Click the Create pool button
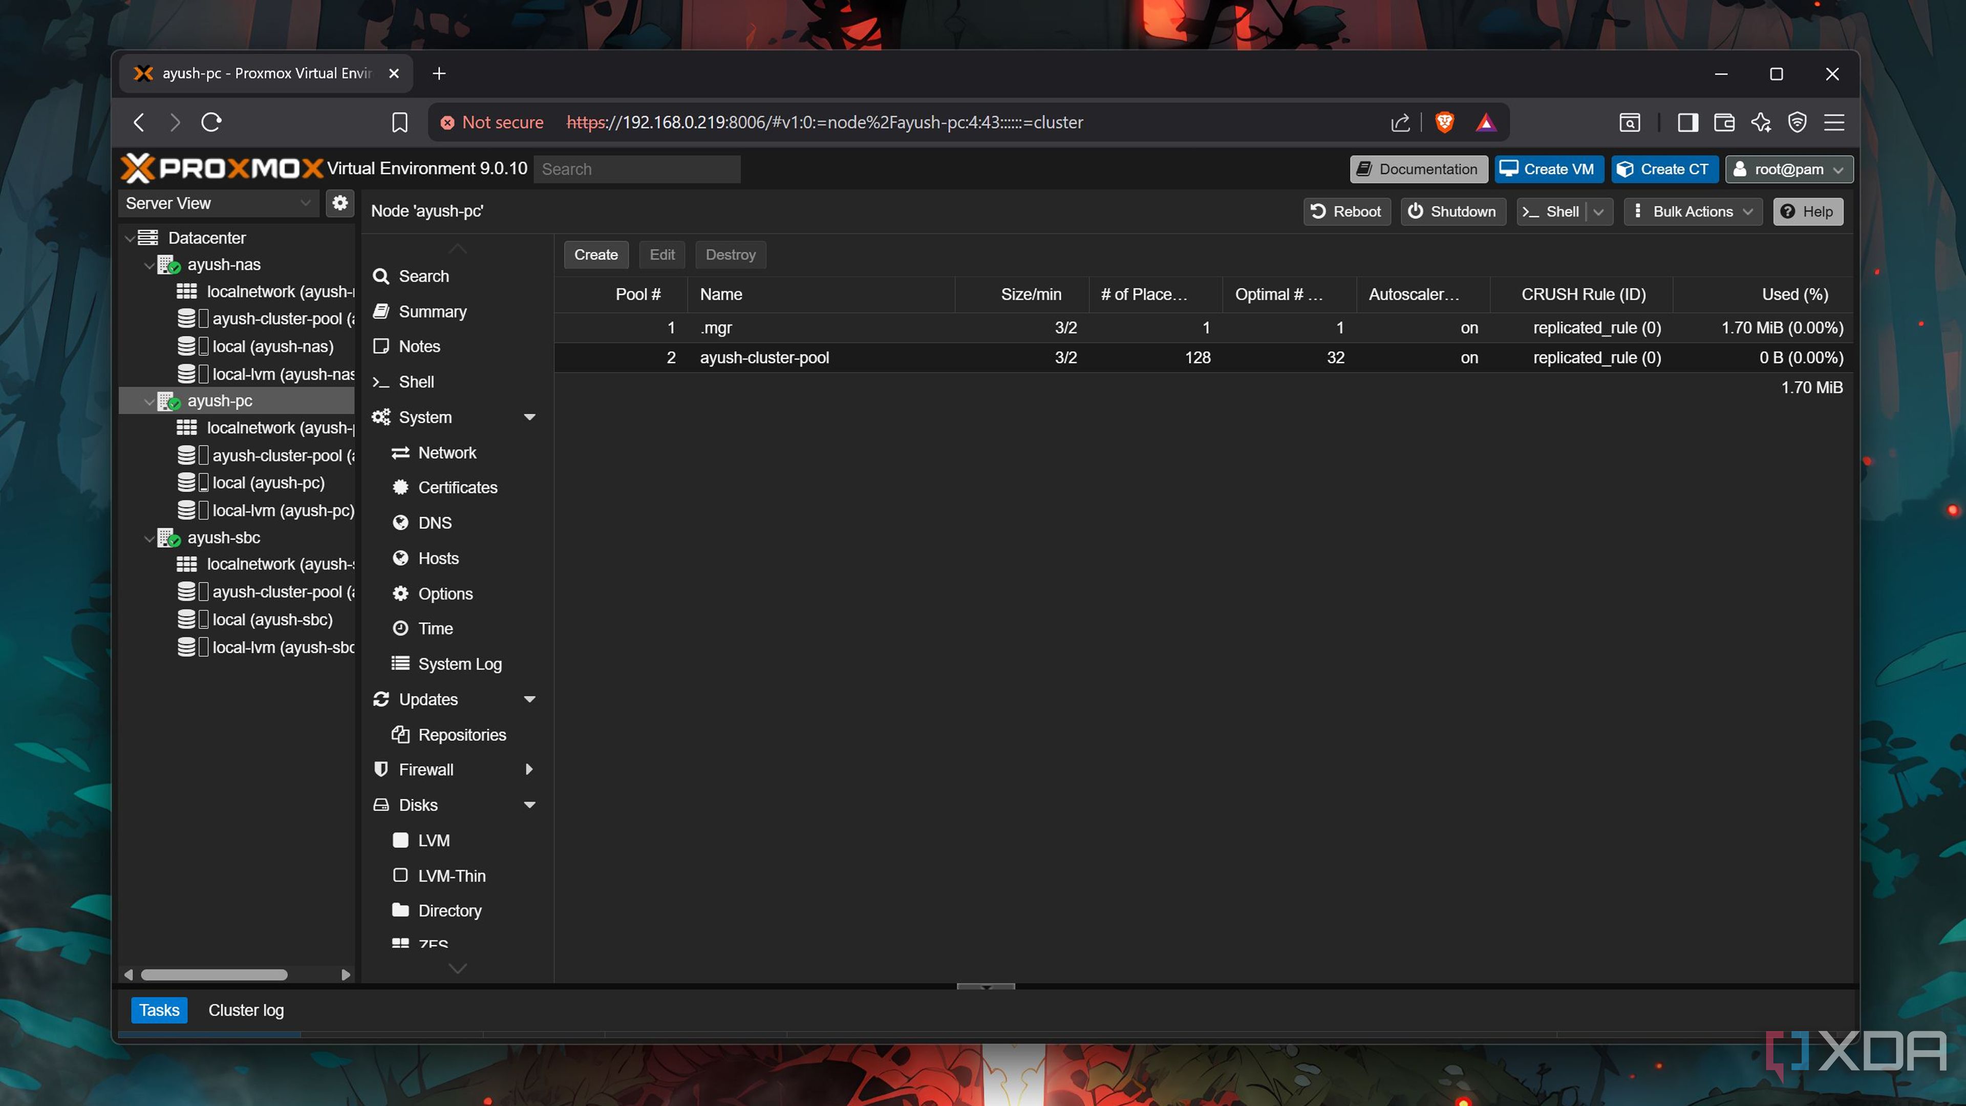 pos(596,254)
